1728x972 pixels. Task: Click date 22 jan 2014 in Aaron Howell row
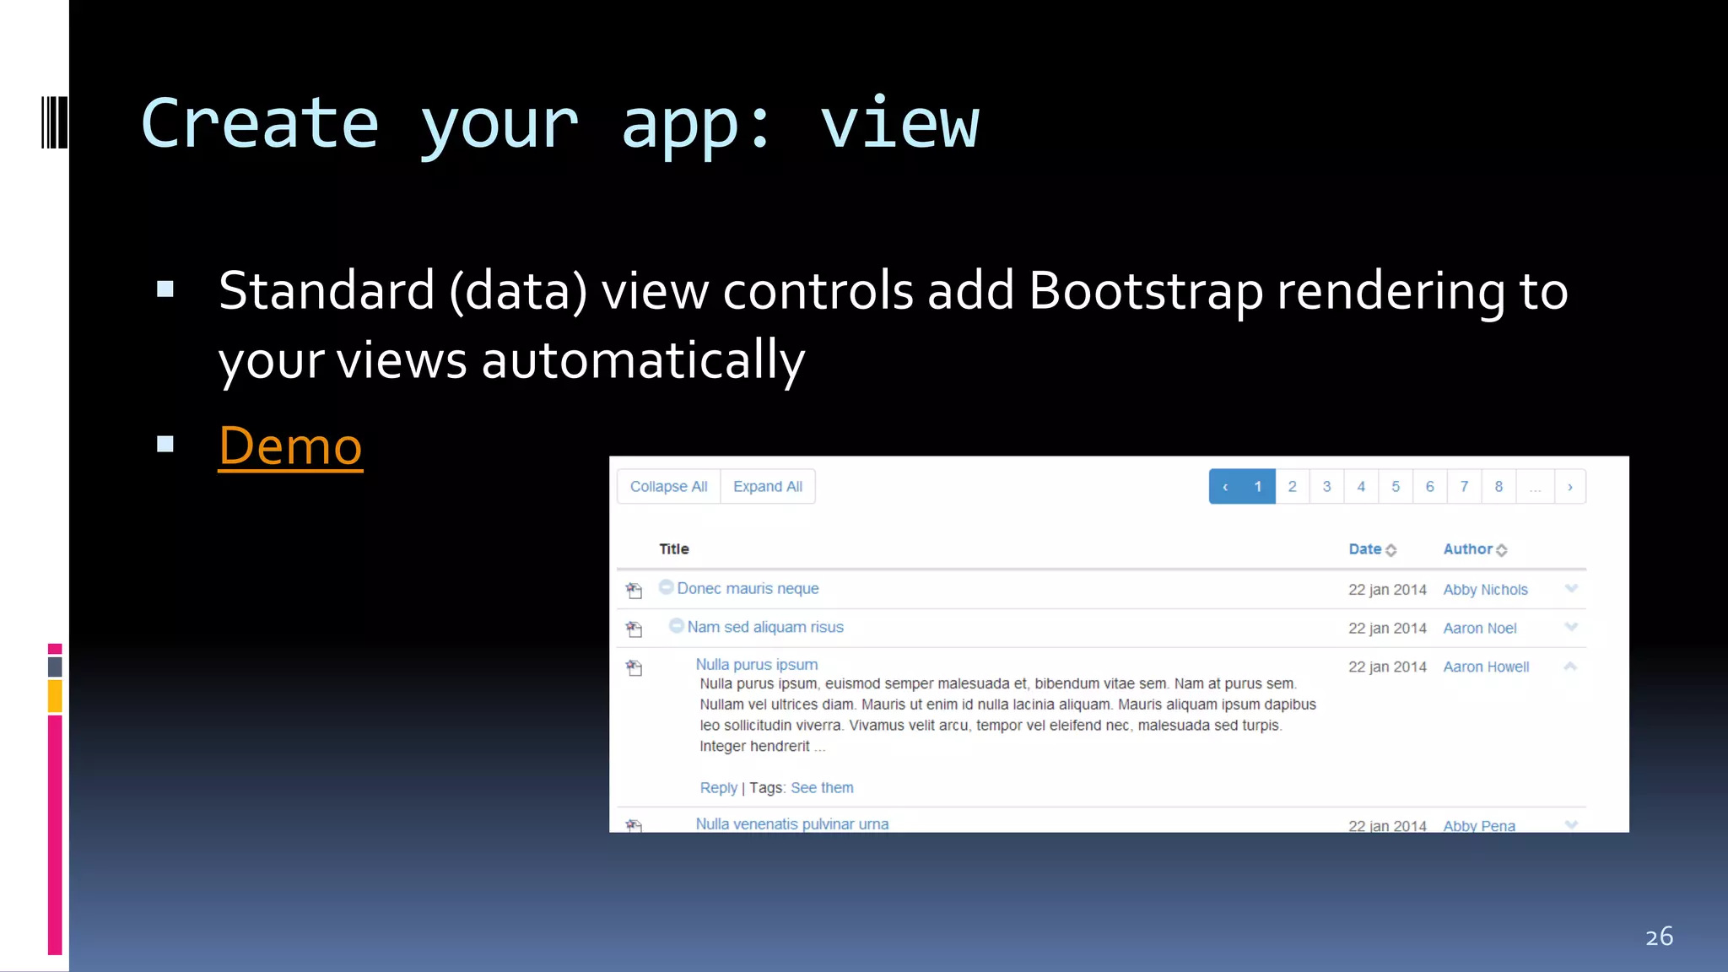(x=1387, y=667)
